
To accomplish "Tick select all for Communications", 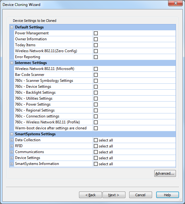I will click(x=96, y=152).
